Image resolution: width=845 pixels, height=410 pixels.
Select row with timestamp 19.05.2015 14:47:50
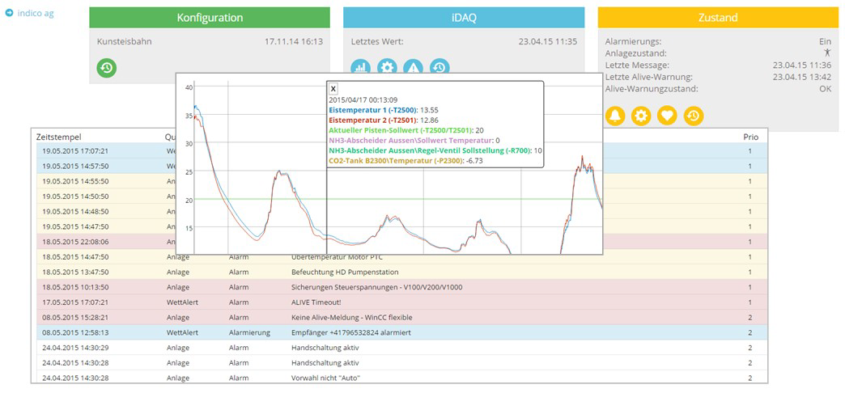click(402, 226)
